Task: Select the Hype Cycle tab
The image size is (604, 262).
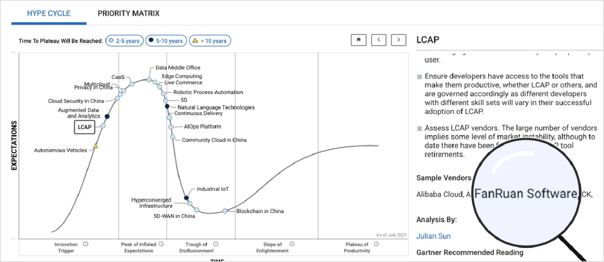Action: (49, 13)
